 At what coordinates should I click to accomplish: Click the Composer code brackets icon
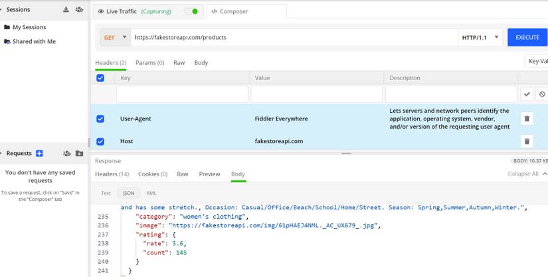tap(215, 11)
